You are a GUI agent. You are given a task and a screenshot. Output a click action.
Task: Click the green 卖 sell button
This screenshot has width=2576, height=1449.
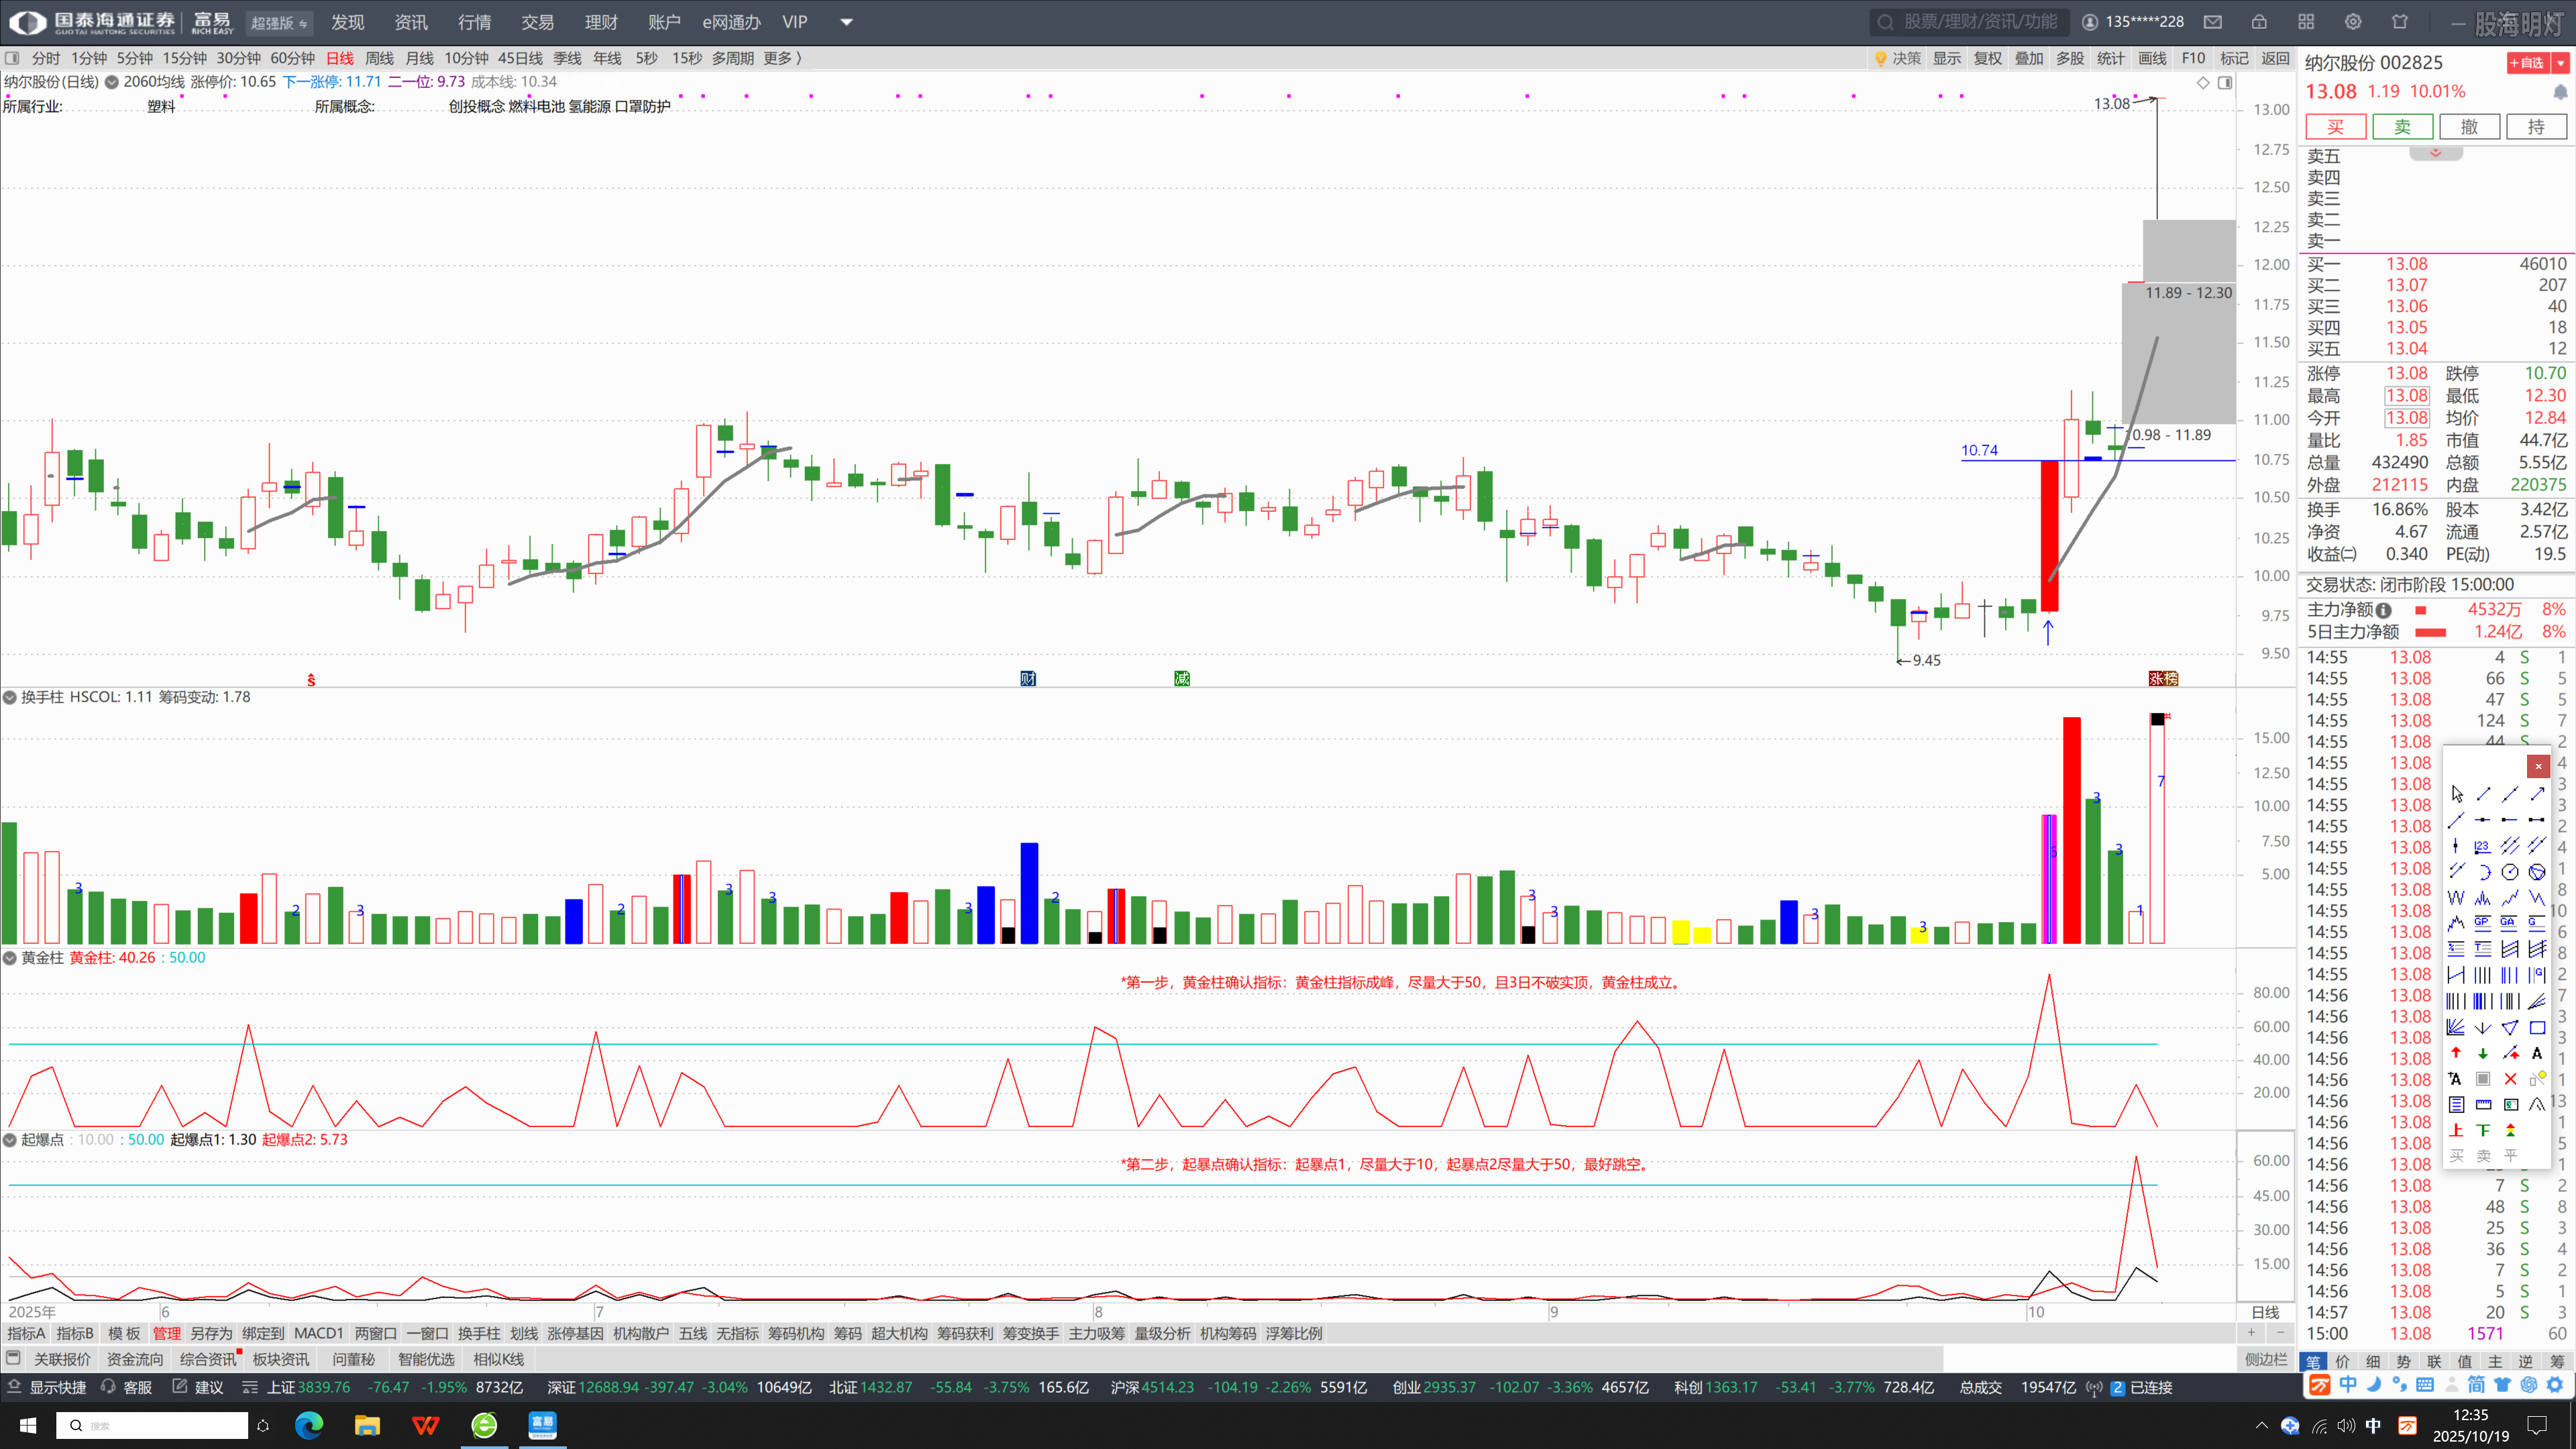[x=2402, y=127]
